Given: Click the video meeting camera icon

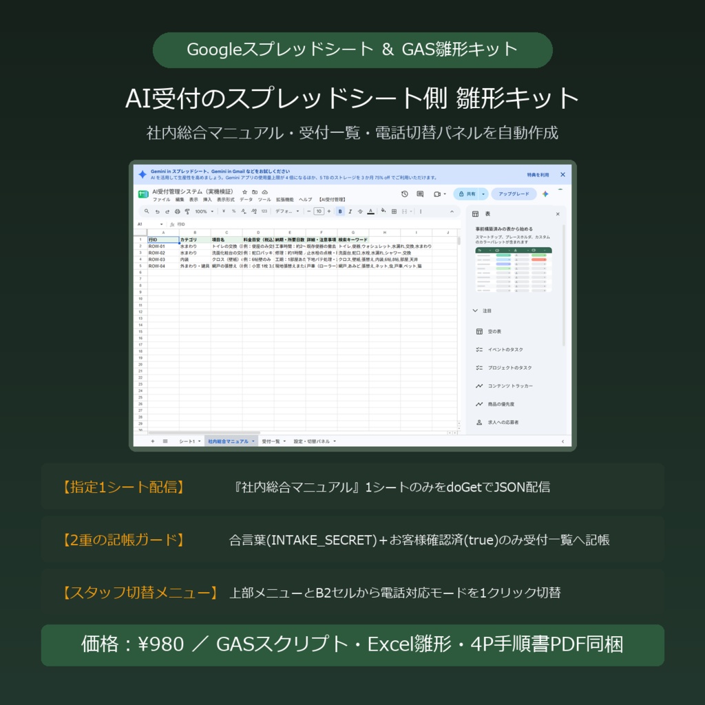Looking at the screenshot, I should point(437,194).
